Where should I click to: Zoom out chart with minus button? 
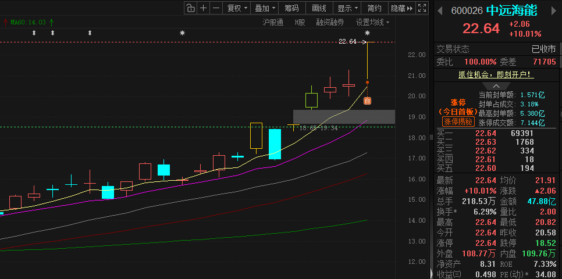point(216,8)
